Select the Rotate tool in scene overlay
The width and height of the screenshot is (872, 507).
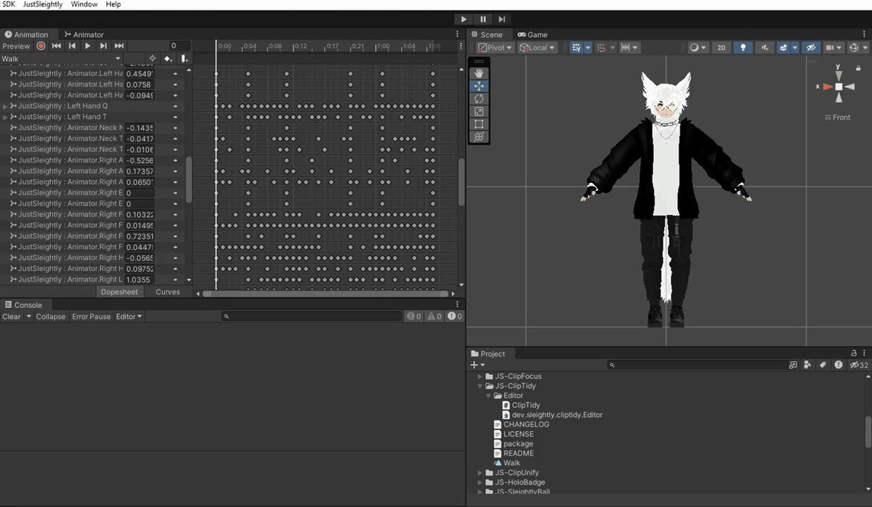click(x=479, y=99)
